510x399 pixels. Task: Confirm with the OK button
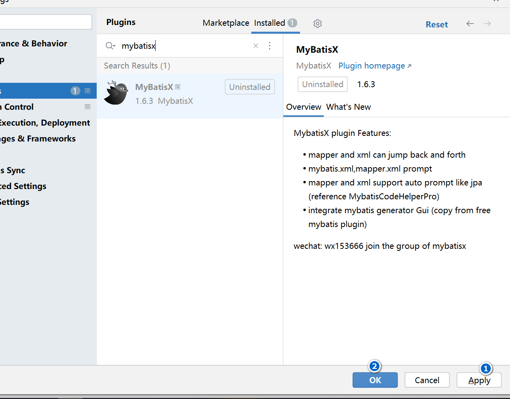(375, 380)
